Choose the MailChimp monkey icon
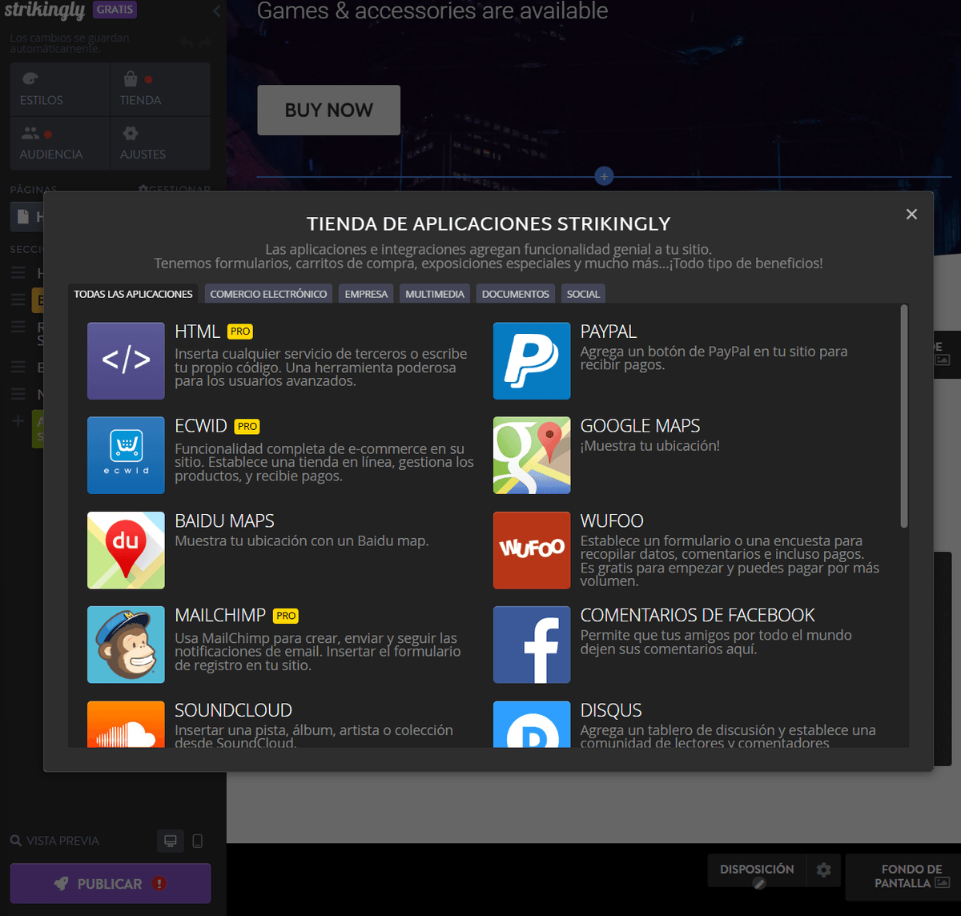 click(126, 645)
